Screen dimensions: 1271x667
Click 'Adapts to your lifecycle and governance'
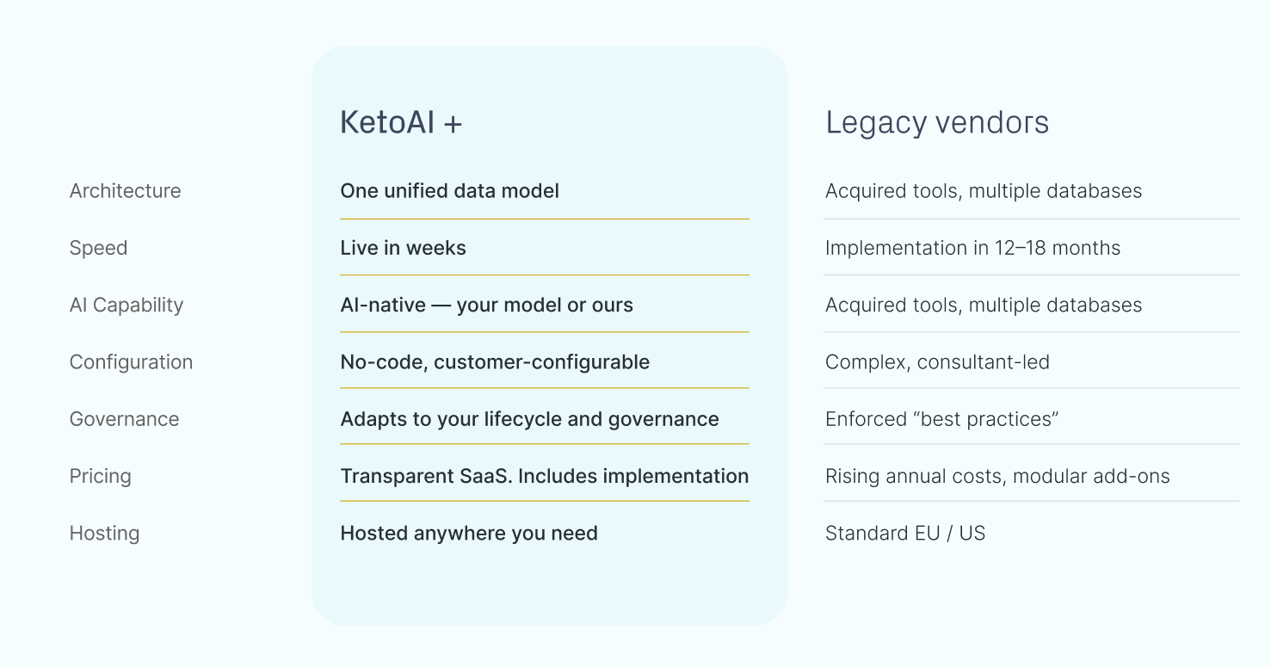(x=530, y=419)
